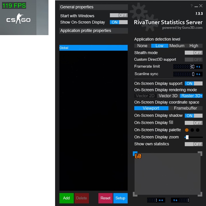The image size is (206, 206).
Task: Toggle On-Screen Display fill switch
Action: 193,123
